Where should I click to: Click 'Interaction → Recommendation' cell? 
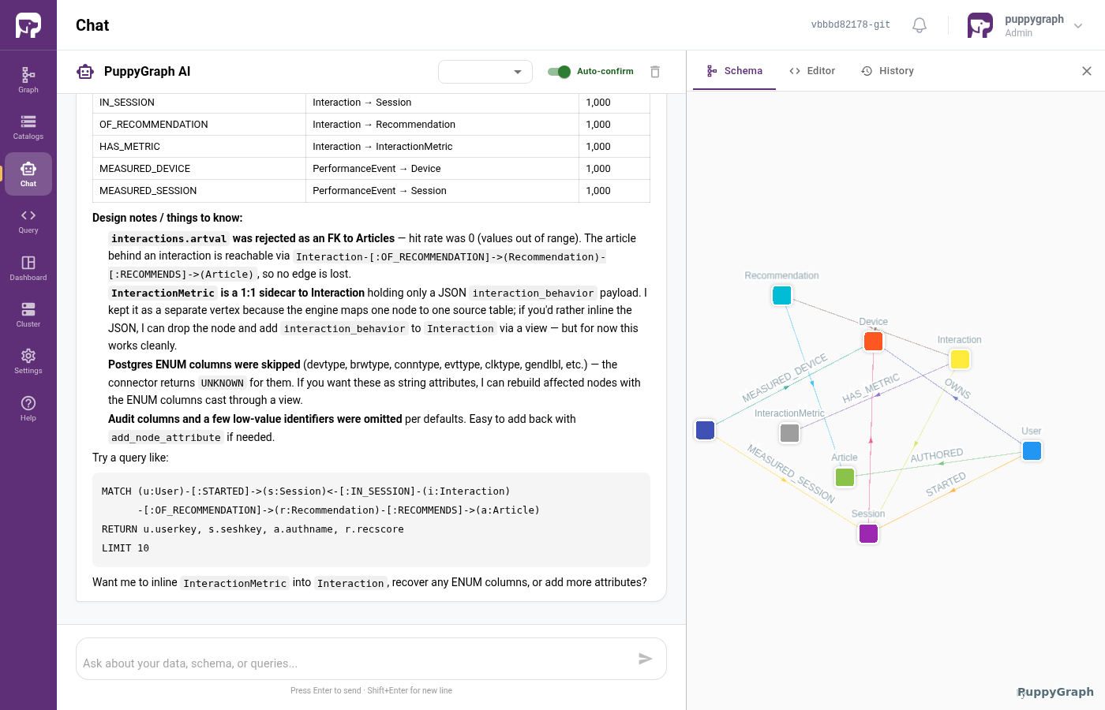tap(442, 125)
